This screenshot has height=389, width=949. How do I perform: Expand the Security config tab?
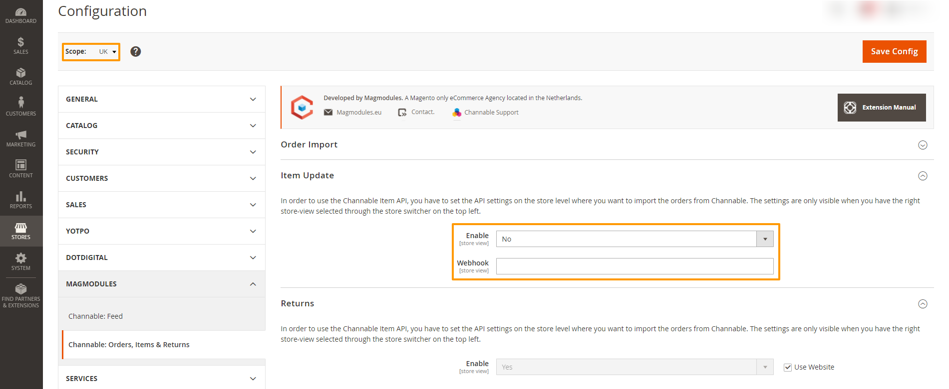pyautogui.click(x=162, y=152)
